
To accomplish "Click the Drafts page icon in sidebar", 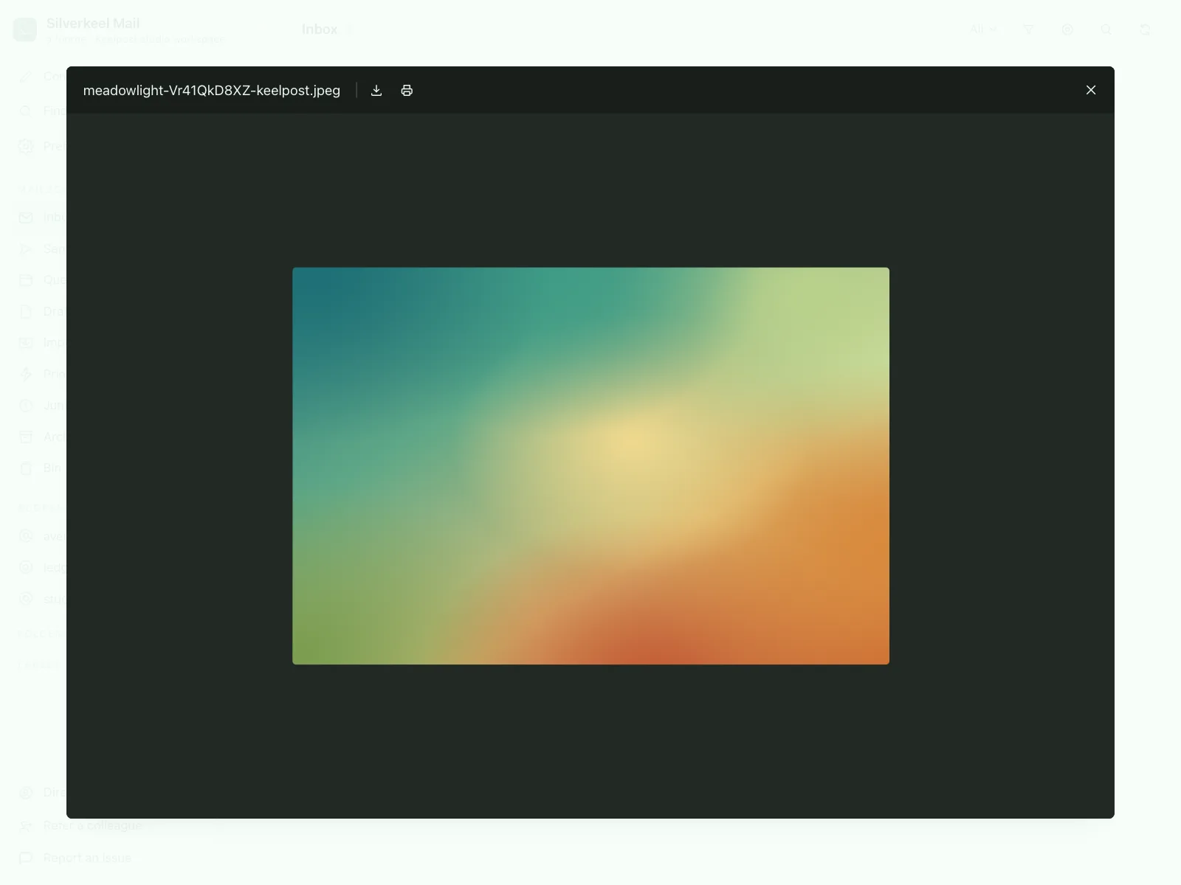I will point(26,311).
